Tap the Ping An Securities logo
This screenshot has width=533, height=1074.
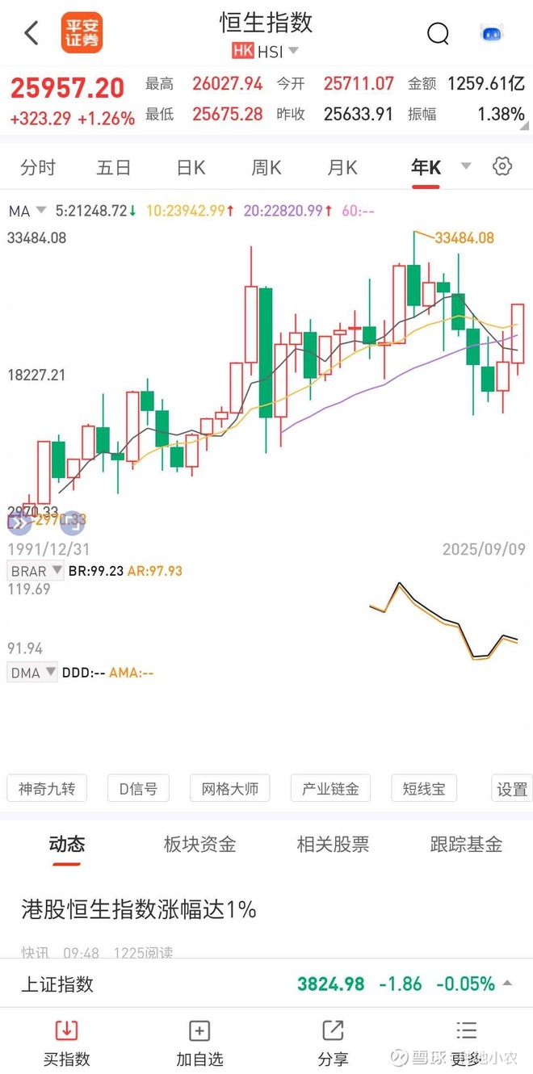[x=82, y=33]
